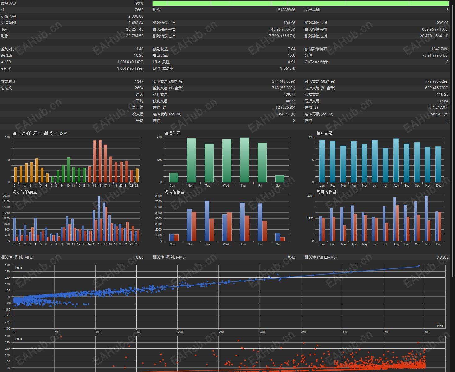Click the 每小时的记录 chart title
Viewport: 455px width, 372px height.
click(x=40, y=133)
